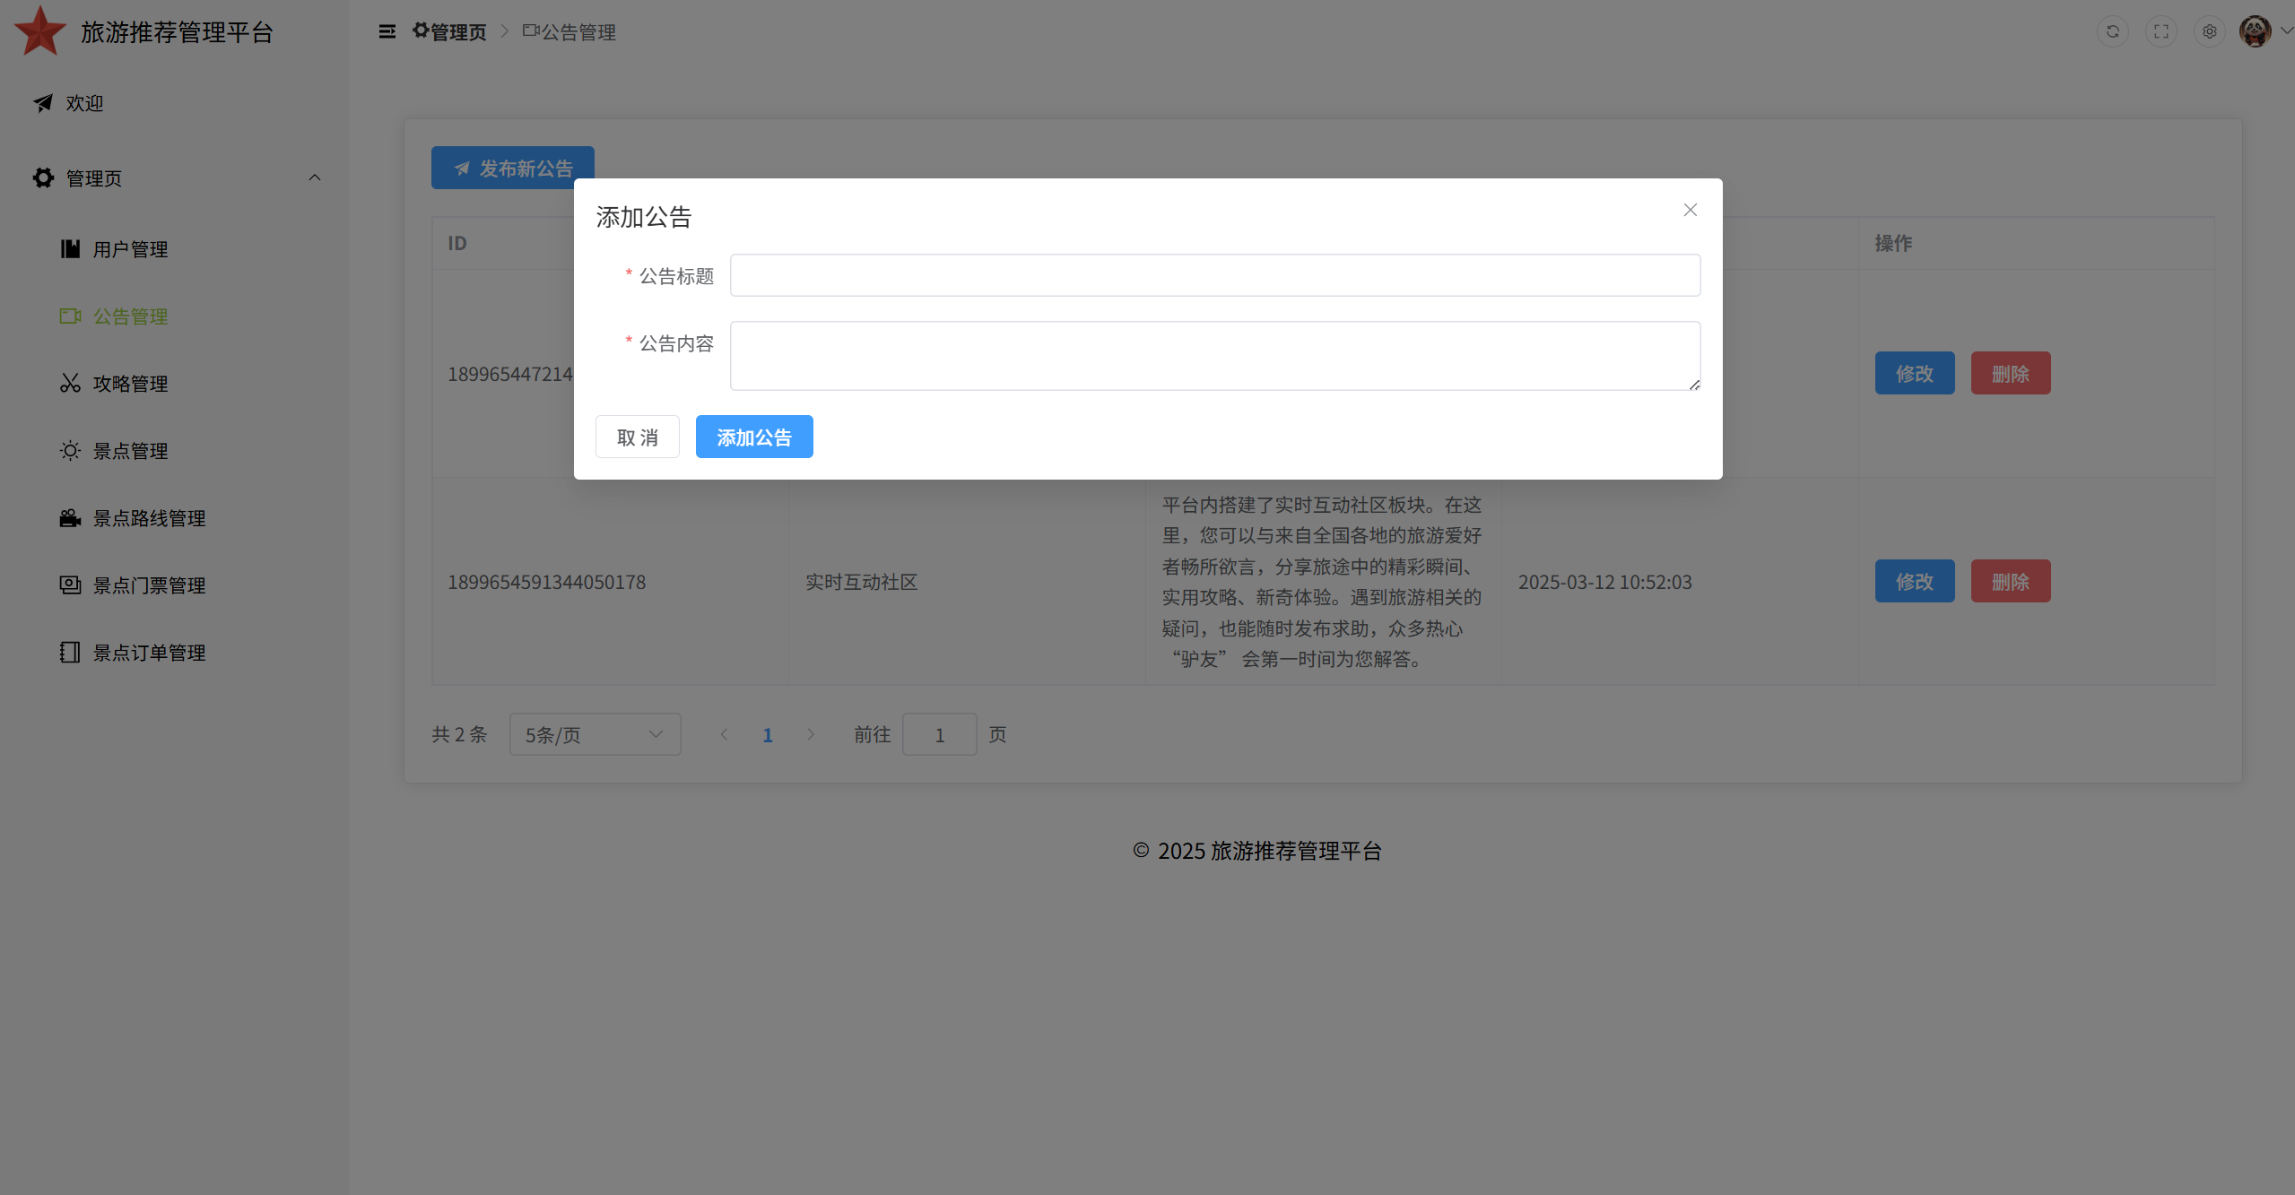Focus the 公告标题 input field
This screenshot has height=1195, width=2295.
(x=1214, y=275)
